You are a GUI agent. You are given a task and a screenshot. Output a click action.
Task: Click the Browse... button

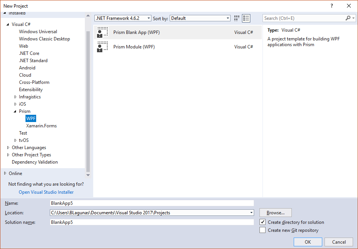pyautogui.click(x=275, y=213)
